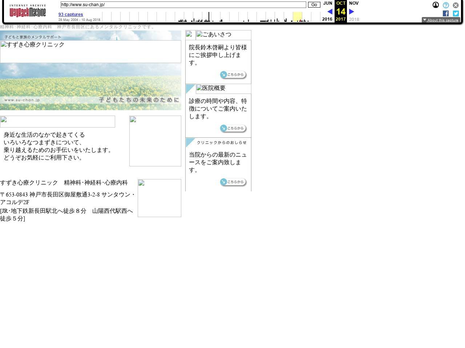Click こちらから button under ごあいさつ
The width and height of the screenshot is (465, 348).
[x=233, y=75]
